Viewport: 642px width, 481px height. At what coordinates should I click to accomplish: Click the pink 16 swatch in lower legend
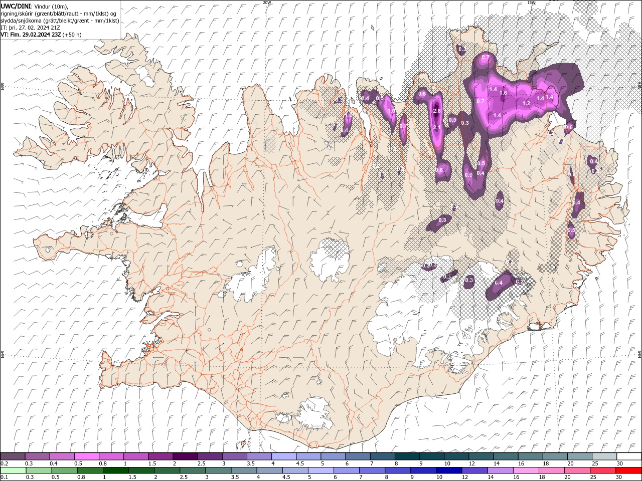coord(526,470)
